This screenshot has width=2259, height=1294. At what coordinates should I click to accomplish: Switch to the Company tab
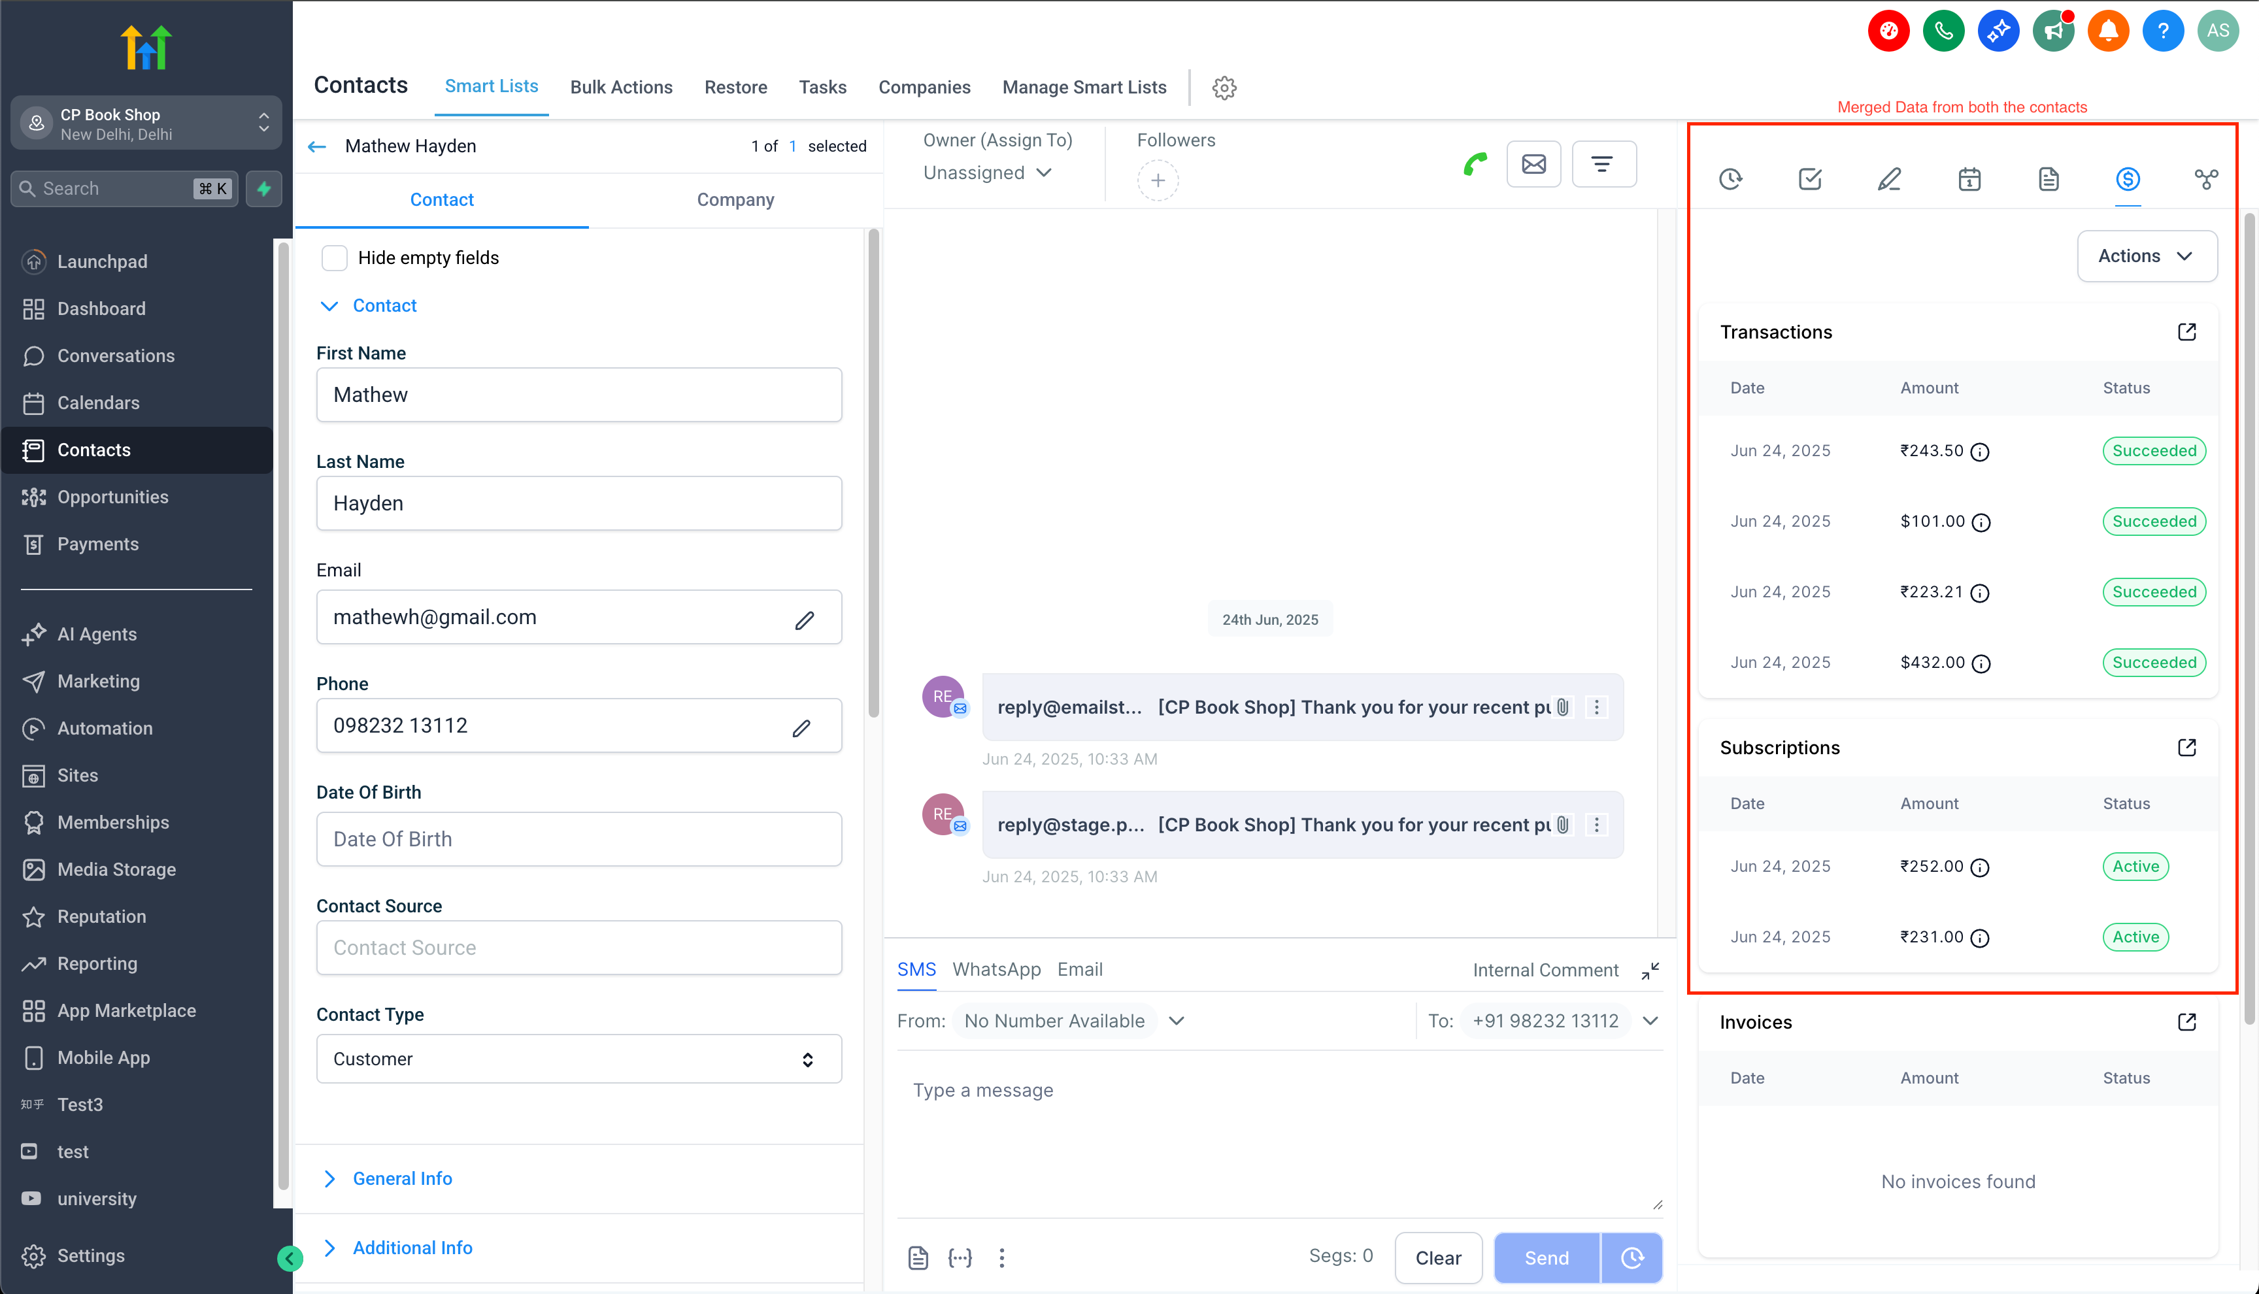click(x=735, y=200)
